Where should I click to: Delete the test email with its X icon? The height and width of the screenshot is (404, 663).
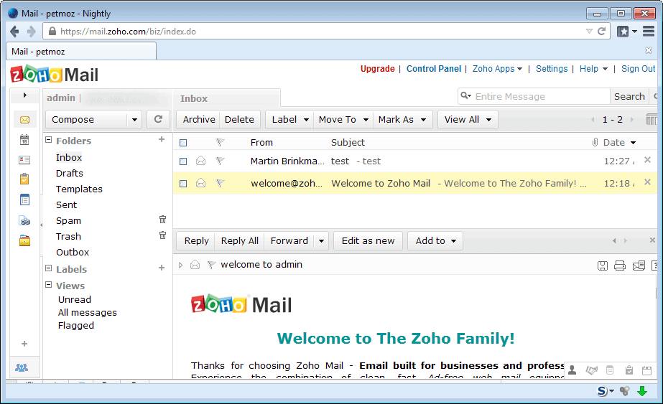coord(647,160)
